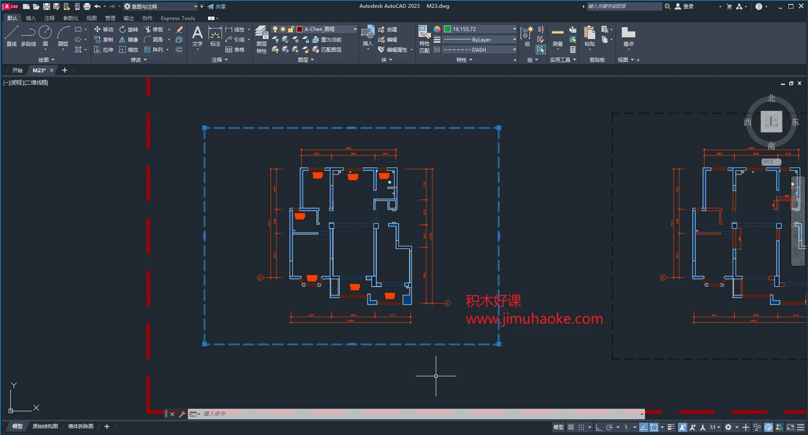Screen dimensions: 808x435
Task: Open the ByLayer lineweight dropdown
Action: (x=514, y=40)
